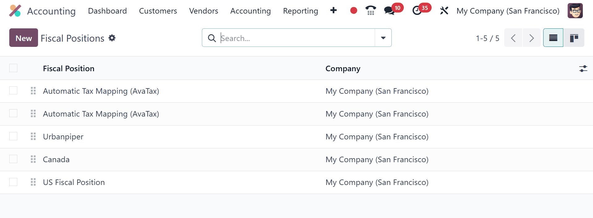Open the Canada fiscal position
The image size is (593, 218).
pos(56,159)
